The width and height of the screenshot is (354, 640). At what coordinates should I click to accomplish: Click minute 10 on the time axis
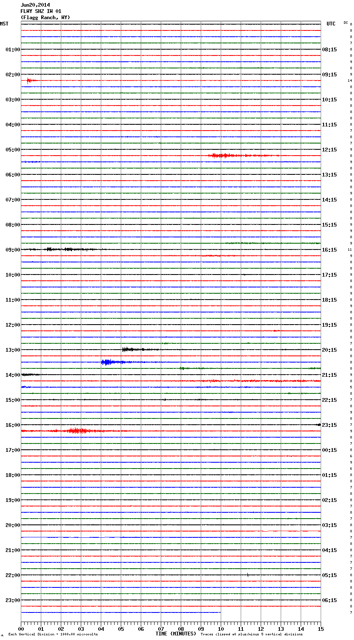tap(221, 629)
